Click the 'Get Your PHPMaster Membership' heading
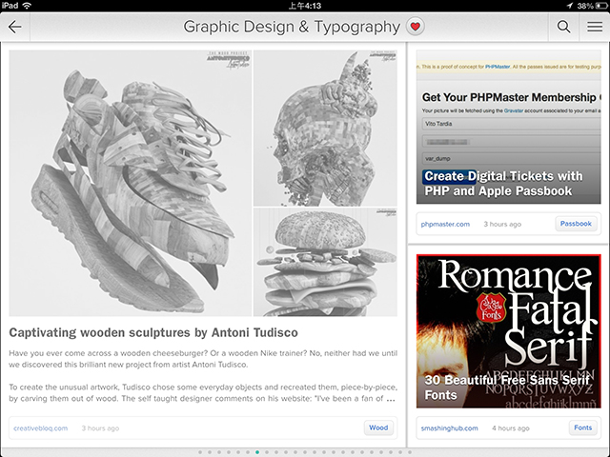The height and width of the screenshot is (457, 610). pos(511,97)
